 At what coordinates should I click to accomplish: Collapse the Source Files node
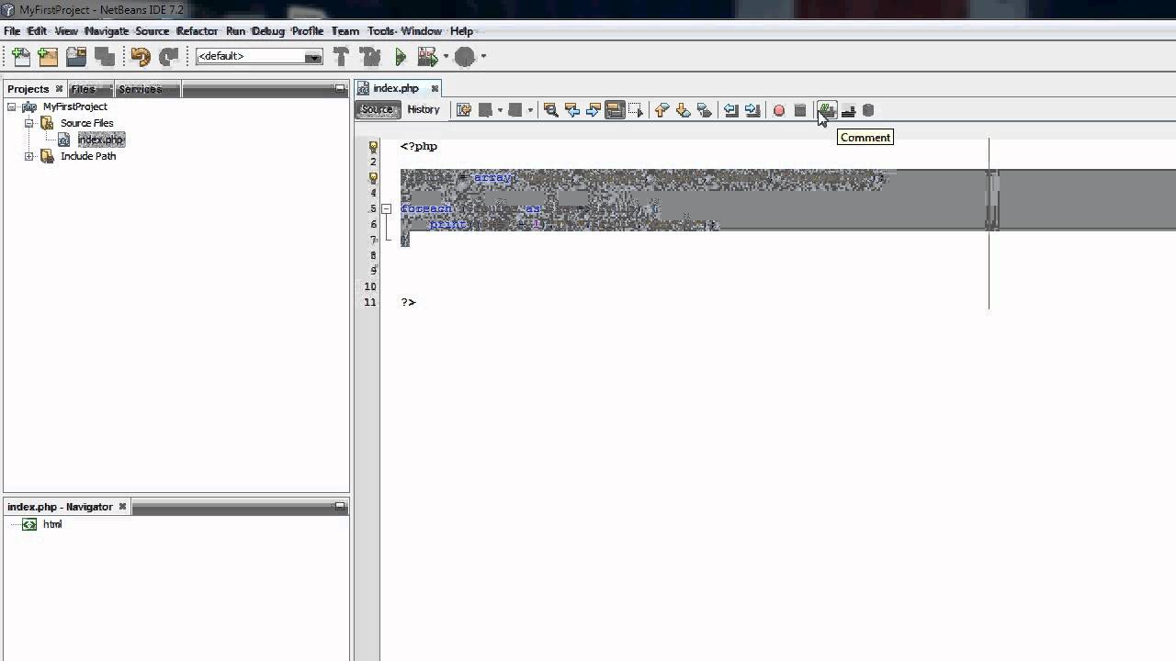click(28, 123)
